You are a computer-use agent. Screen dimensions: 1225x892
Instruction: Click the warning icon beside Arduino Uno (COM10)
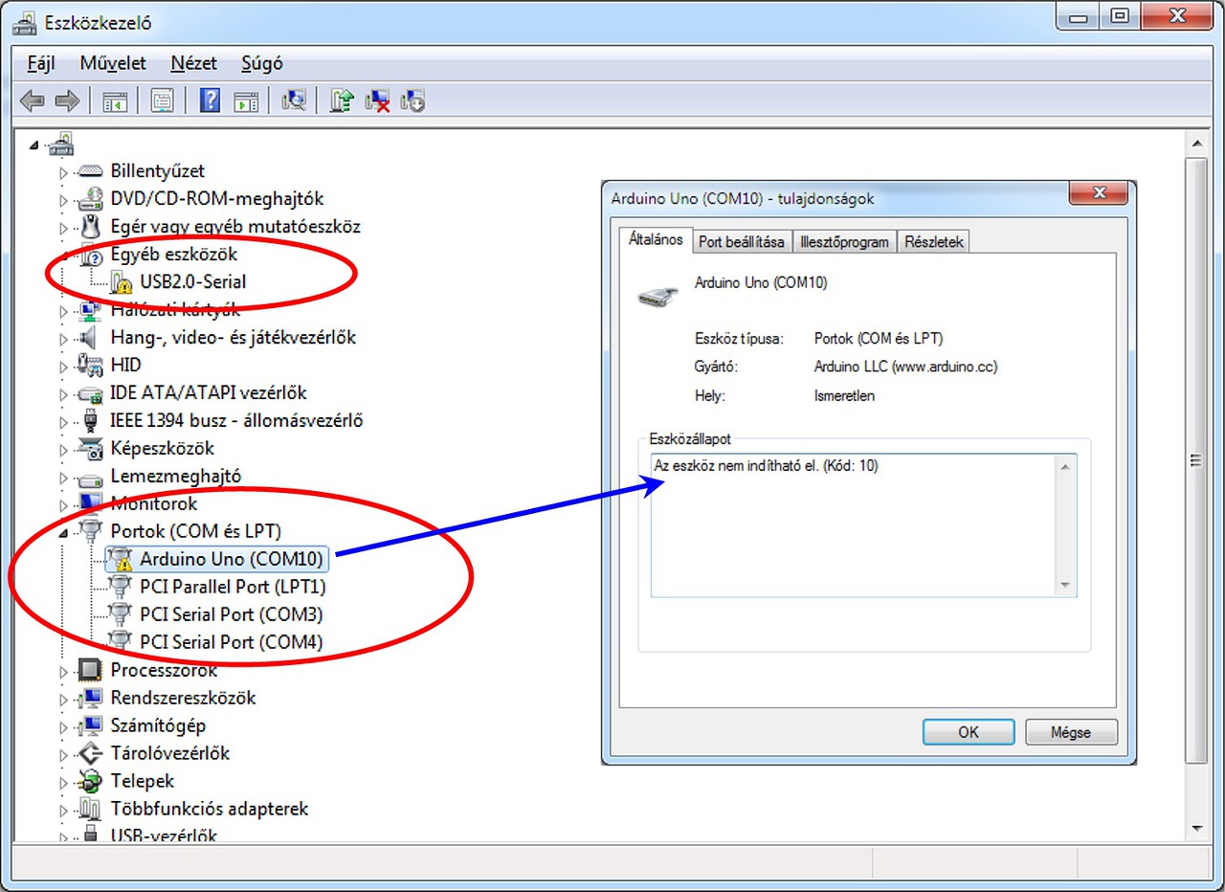pyautogui.click(x=120, y=559)
